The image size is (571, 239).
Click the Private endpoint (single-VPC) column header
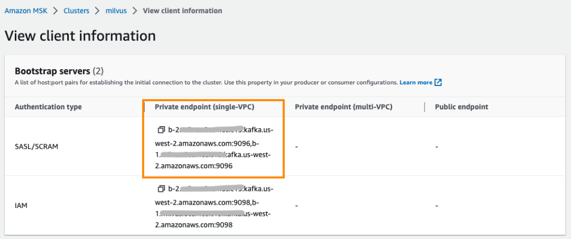(204, 107)
